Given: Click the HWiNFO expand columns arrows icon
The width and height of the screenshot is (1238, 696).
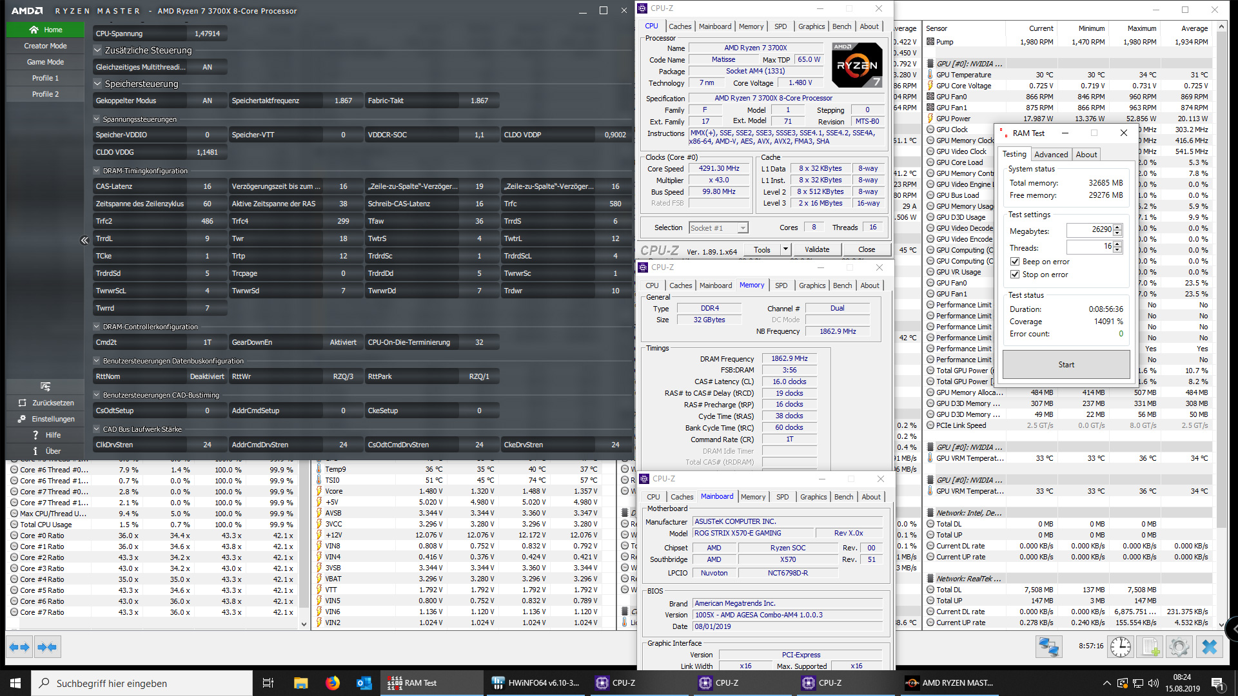Looking at the screenshot, I should coord(19,646).
